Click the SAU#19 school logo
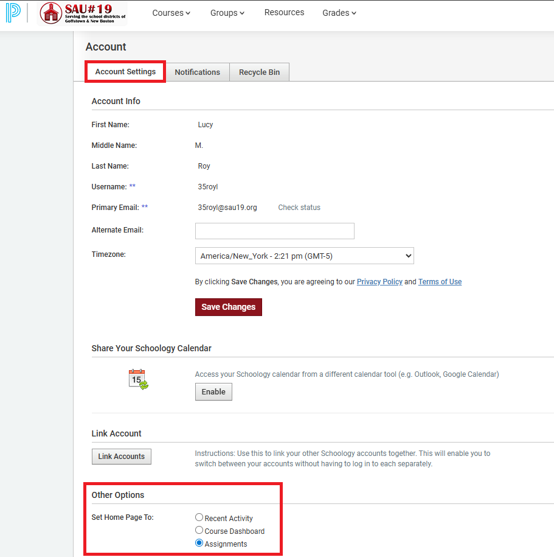 pos(83,13)
